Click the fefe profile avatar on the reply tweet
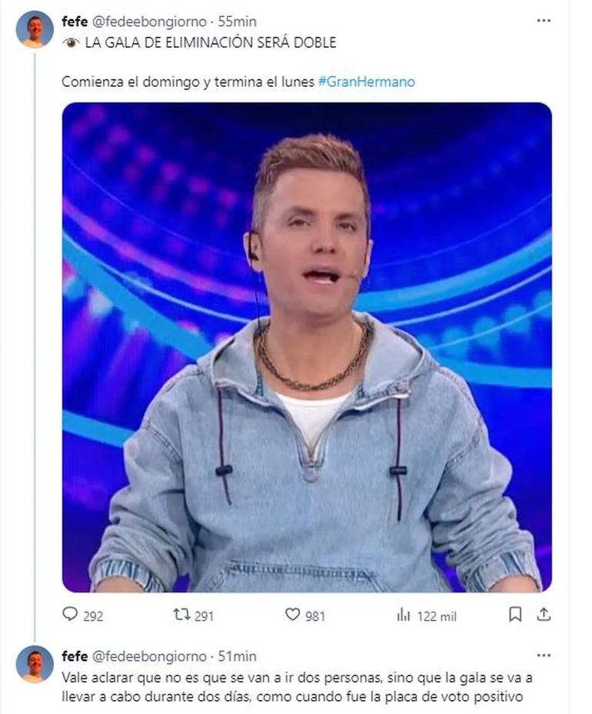This screenshot has height=714, width=592. point(35,665)
